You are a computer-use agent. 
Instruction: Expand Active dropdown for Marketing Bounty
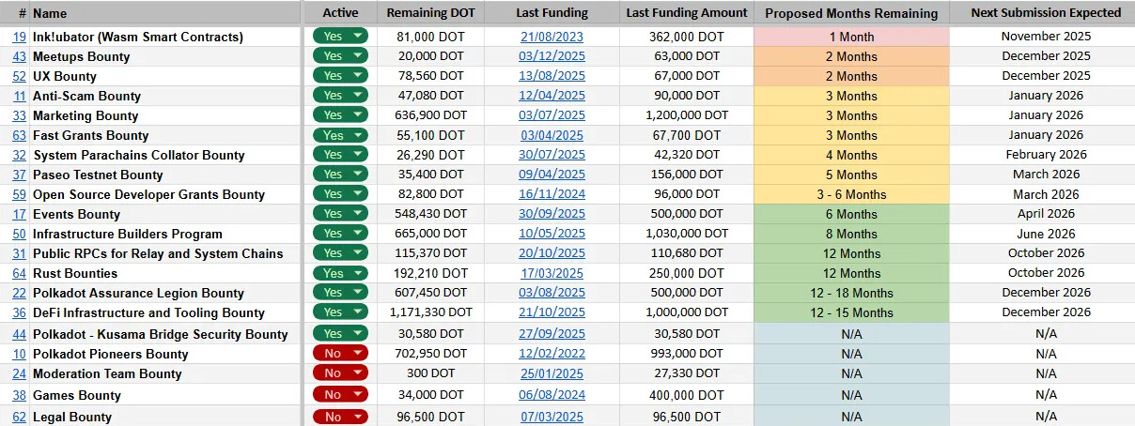click(x=358, y=115)
